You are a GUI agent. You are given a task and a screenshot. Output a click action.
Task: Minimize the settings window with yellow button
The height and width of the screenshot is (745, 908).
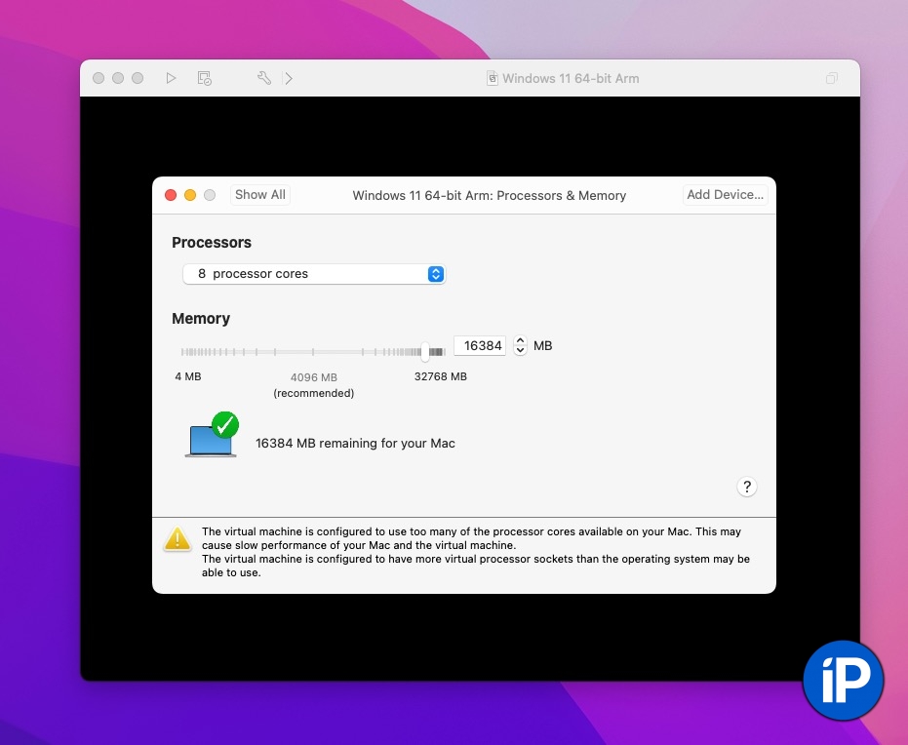190,195
